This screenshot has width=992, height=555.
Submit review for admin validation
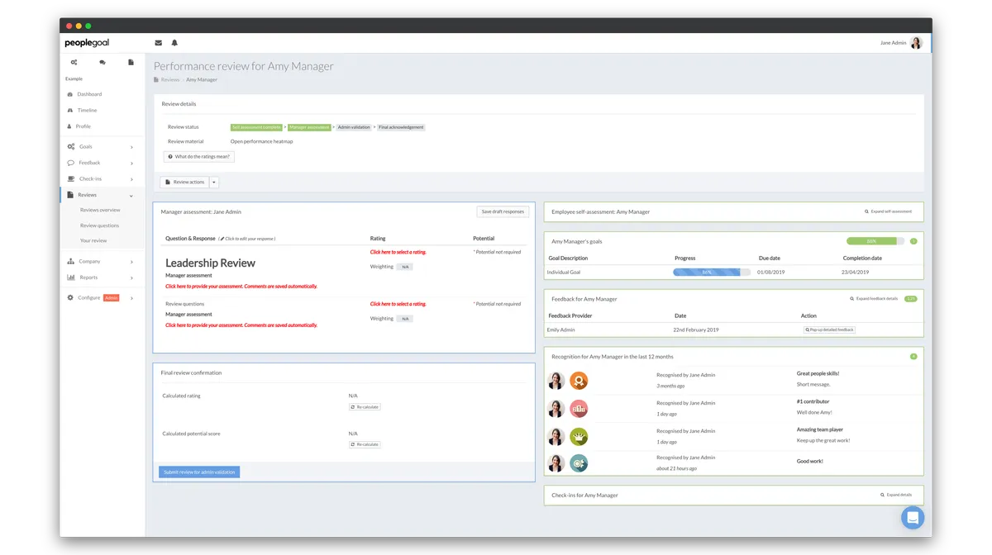199,472
